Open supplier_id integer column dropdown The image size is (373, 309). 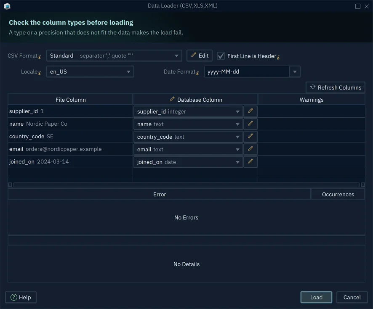pyautogui.click(x=188, y=111)
